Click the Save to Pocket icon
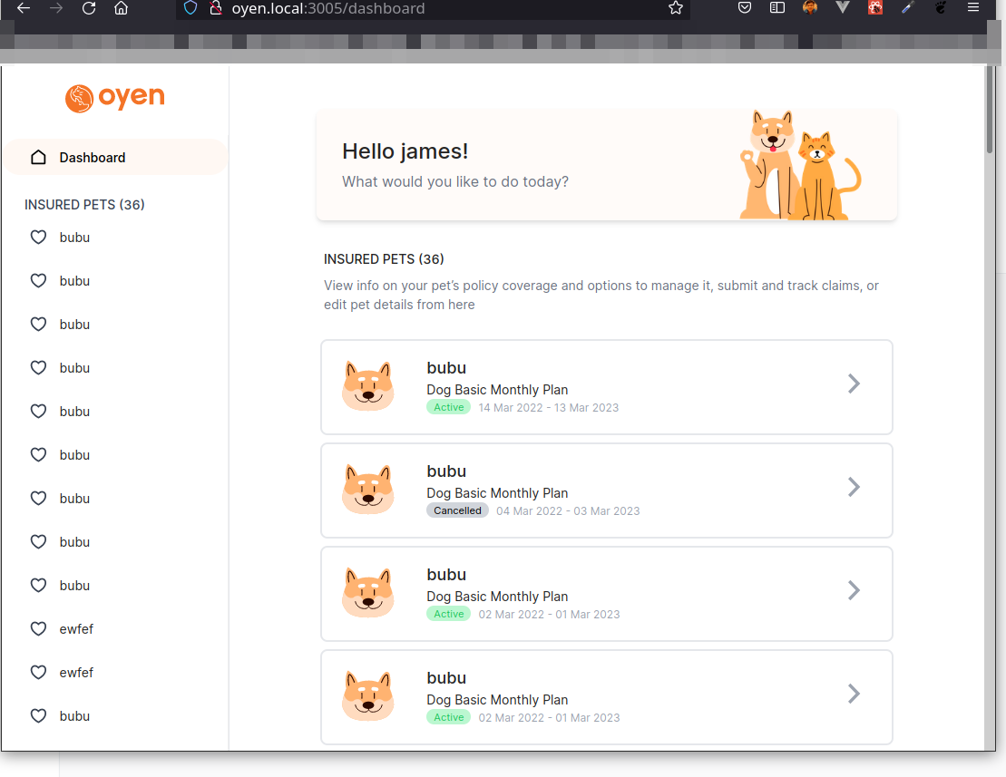1006x777 pixels. pyautogui.click(x=744, y=8)
